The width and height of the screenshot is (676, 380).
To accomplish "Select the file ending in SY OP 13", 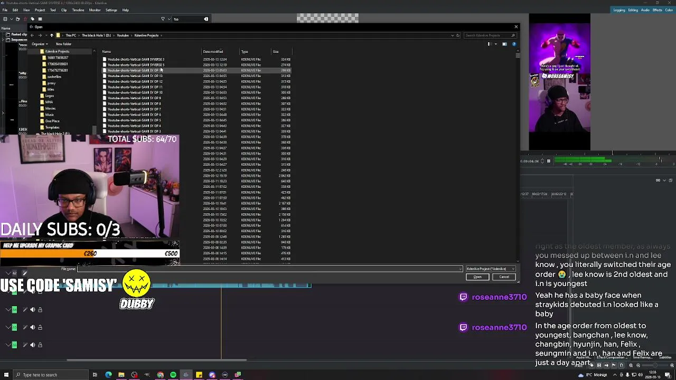I will pyautogui.click(x=135, y=76).
